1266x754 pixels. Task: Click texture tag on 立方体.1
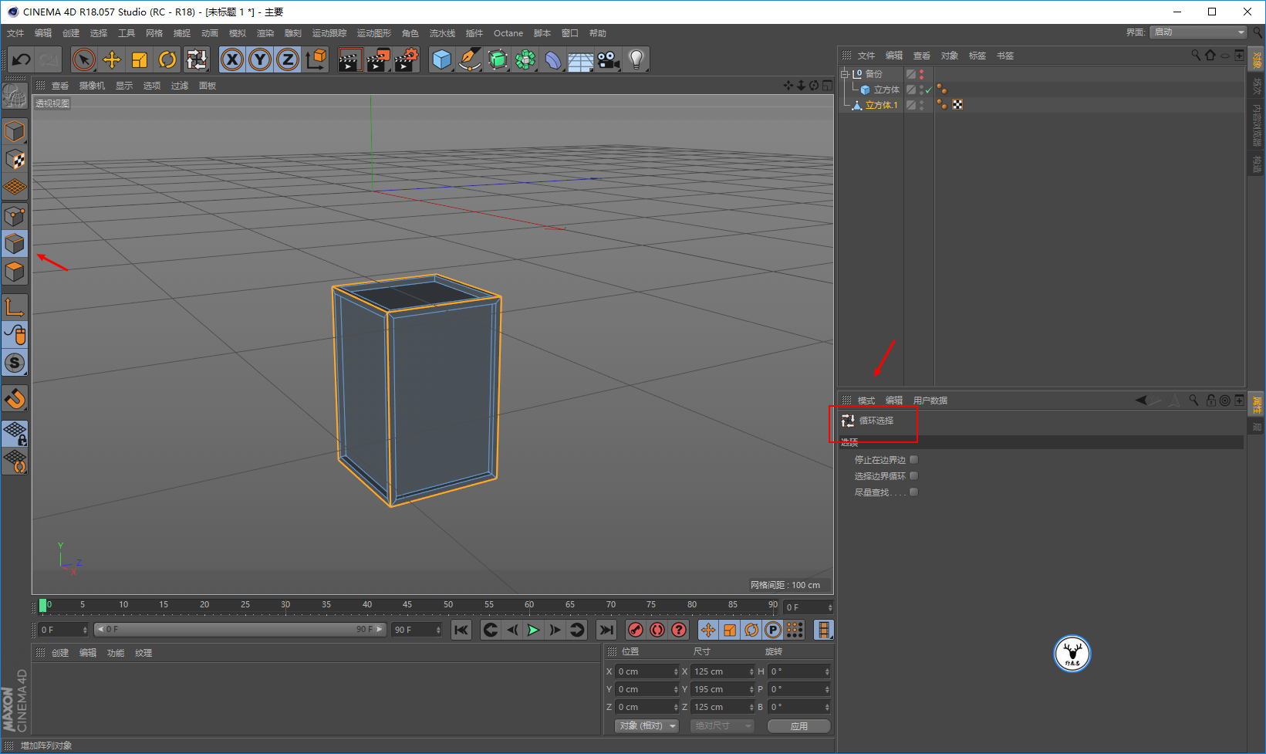click(957, 105)
